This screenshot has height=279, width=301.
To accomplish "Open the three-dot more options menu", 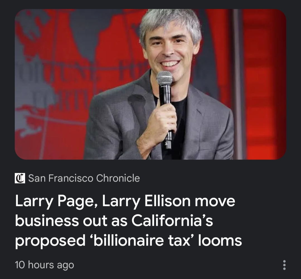I will [284, 265].
